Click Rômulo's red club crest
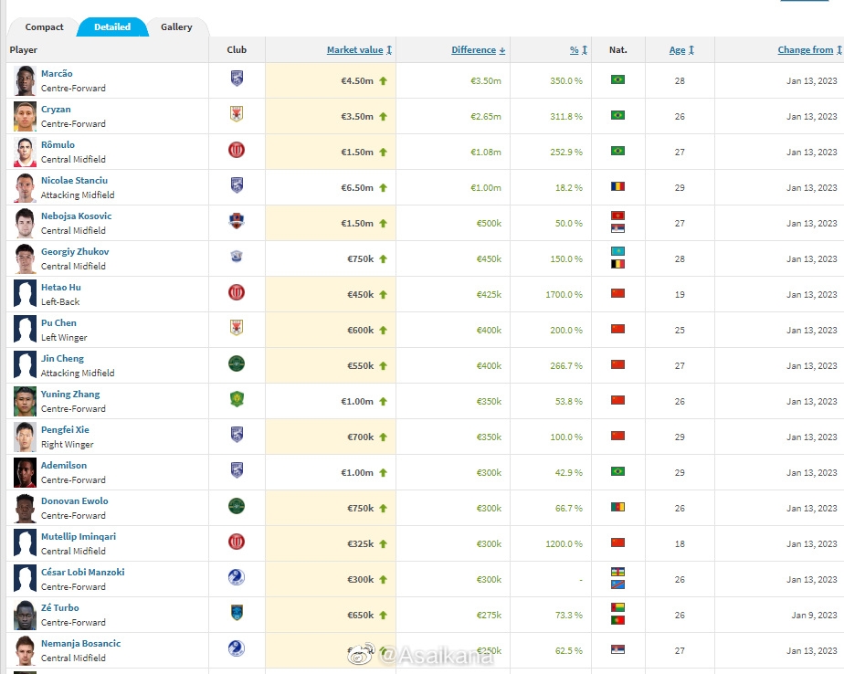844x674 pixels. [237, 150]
